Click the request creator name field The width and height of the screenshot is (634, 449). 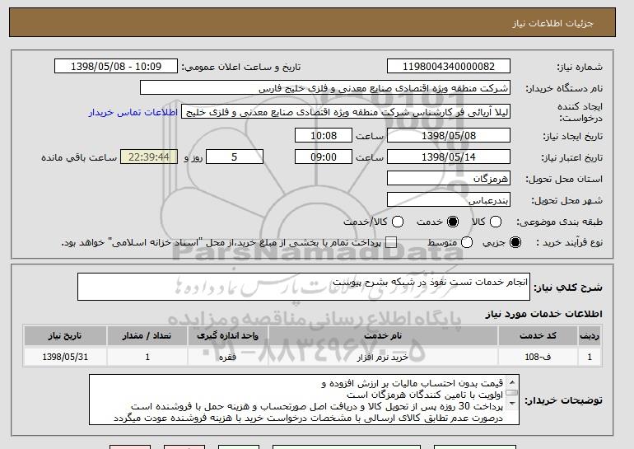coord(346,112)
